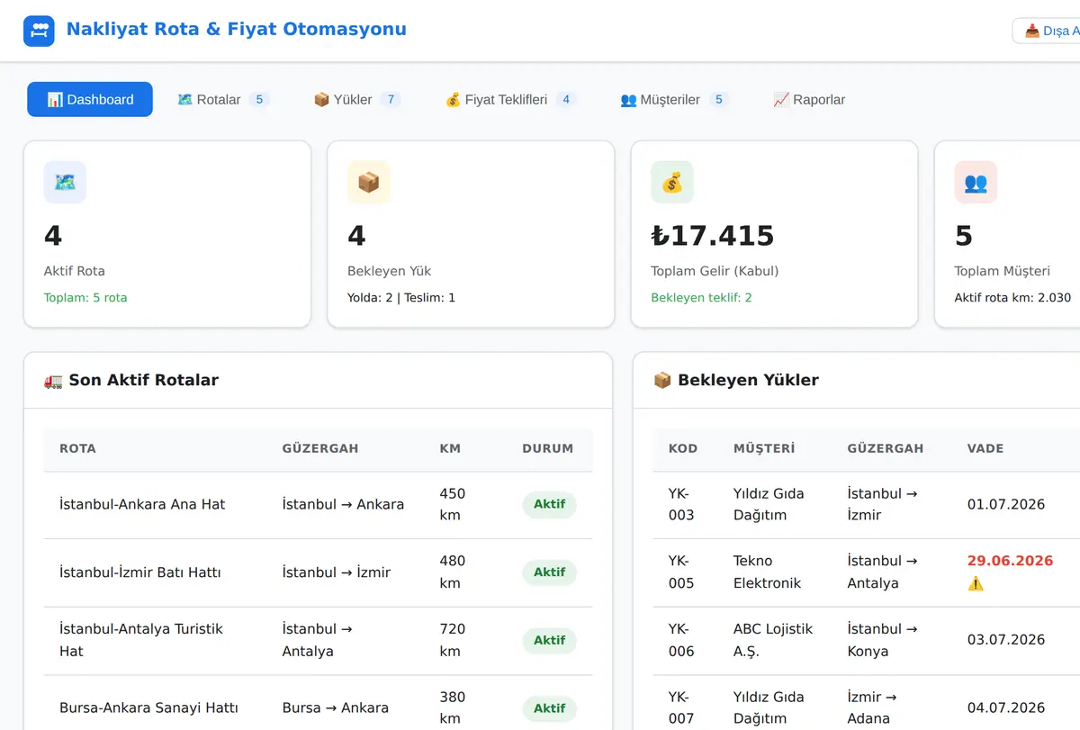Click the Nakliyat Rota & Fiyat Otomasyonu title
The image size is (1080, 730).
[x=237, y=30]
